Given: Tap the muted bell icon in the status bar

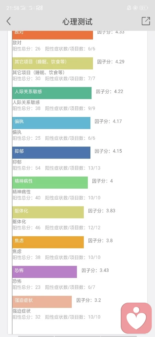Looking at the screenshot, I should point(129,8).
